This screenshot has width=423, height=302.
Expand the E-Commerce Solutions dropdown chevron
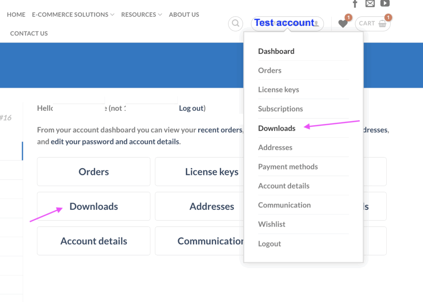pyautogui.click(x=112, y=15)
